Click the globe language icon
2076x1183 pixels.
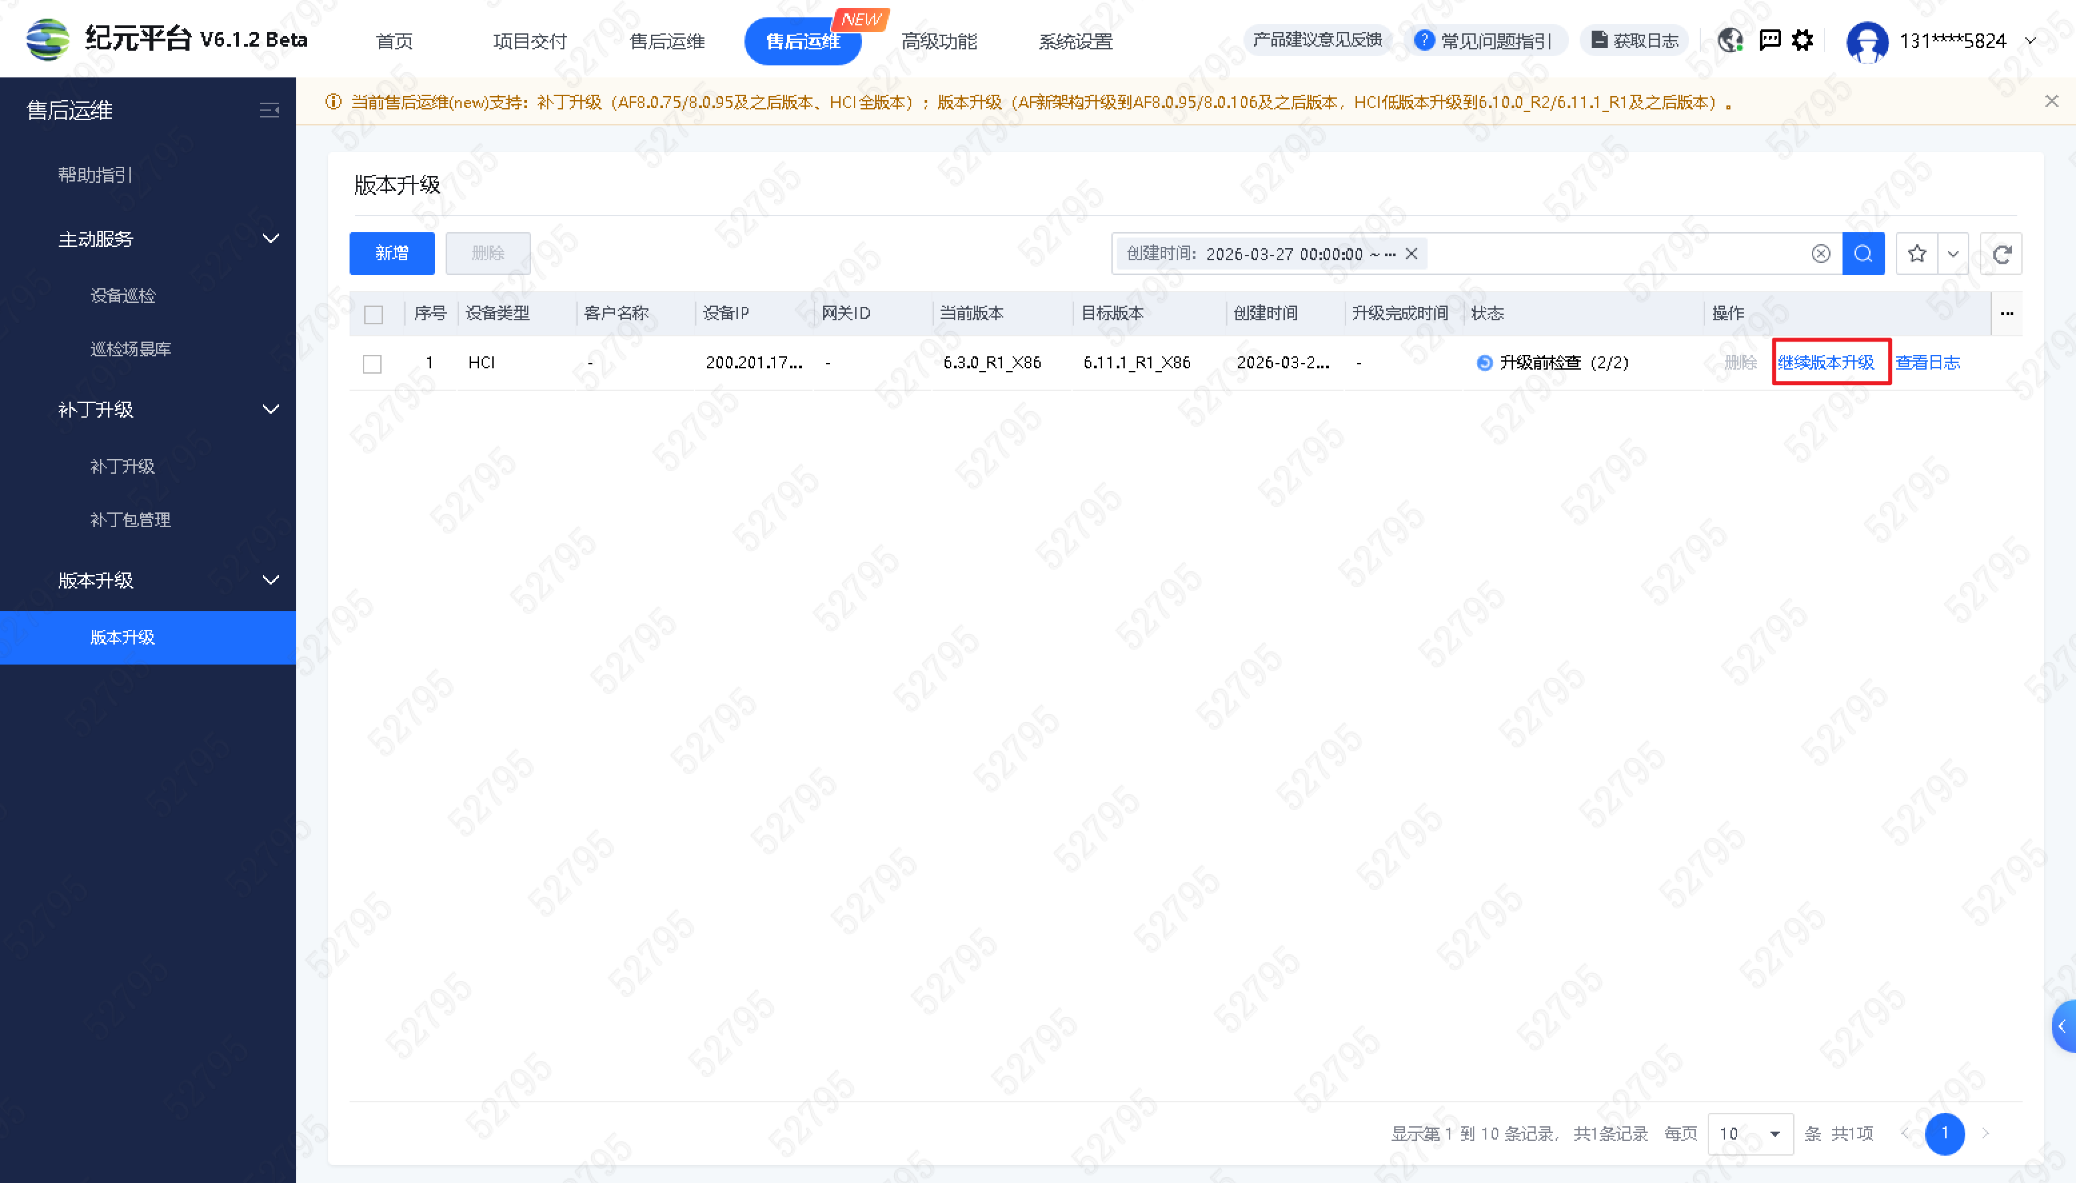tap(1730, 40)
